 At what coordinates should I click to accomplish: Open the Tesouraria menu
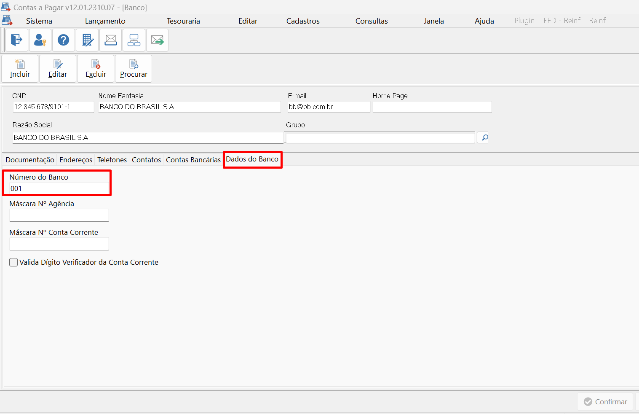point(183,21)
